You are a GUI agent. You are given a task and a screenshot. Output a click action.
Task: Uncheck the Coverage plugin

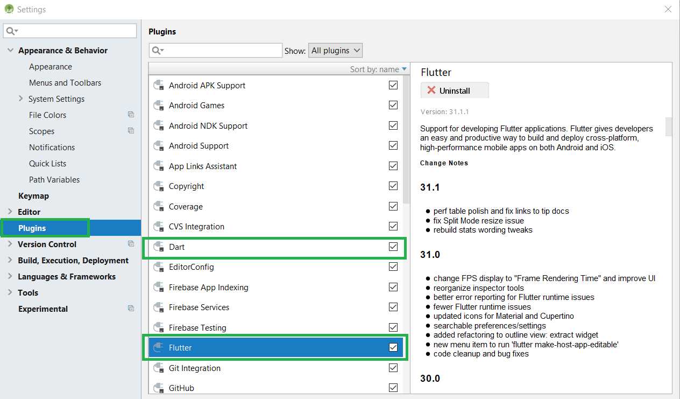(x=393, y=206)
